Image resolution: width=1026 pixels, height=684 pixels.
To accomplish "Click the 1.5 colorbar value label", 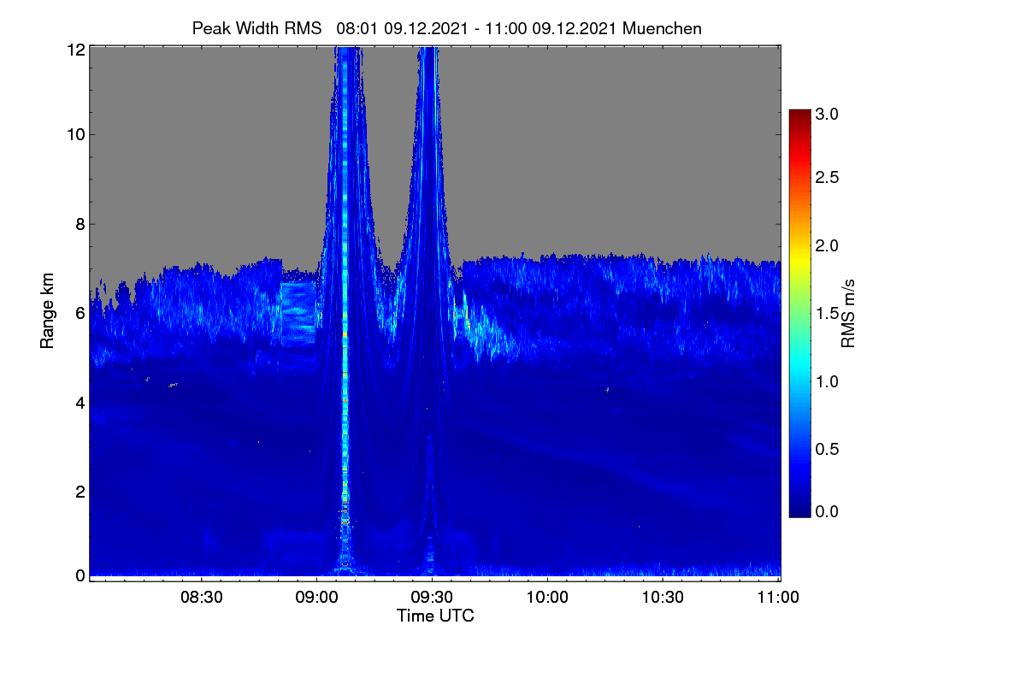I will click(828, 314).
